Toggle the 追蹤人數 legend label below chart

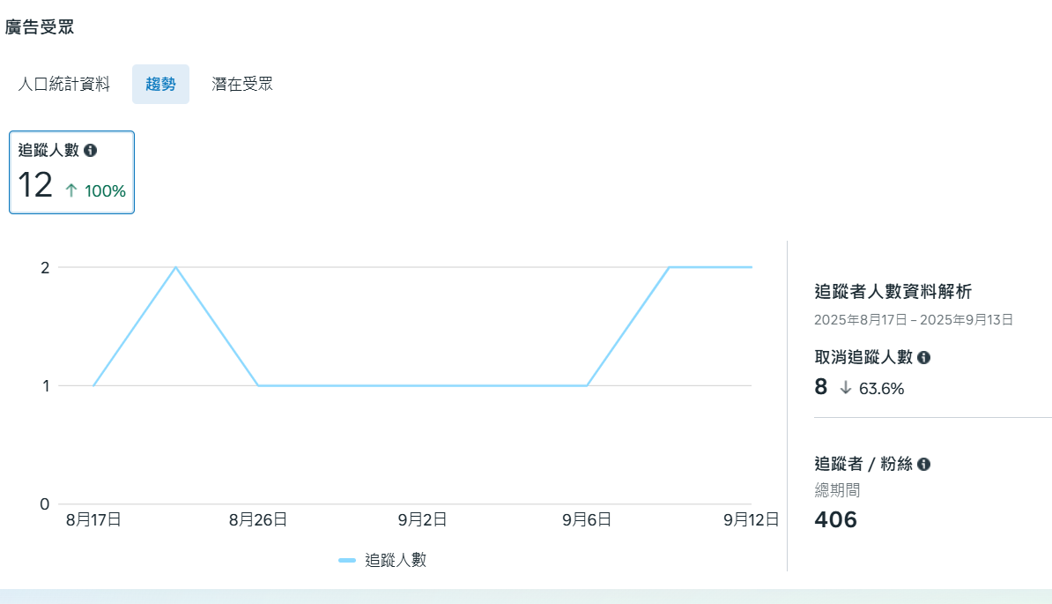click(x=395, y=560)
